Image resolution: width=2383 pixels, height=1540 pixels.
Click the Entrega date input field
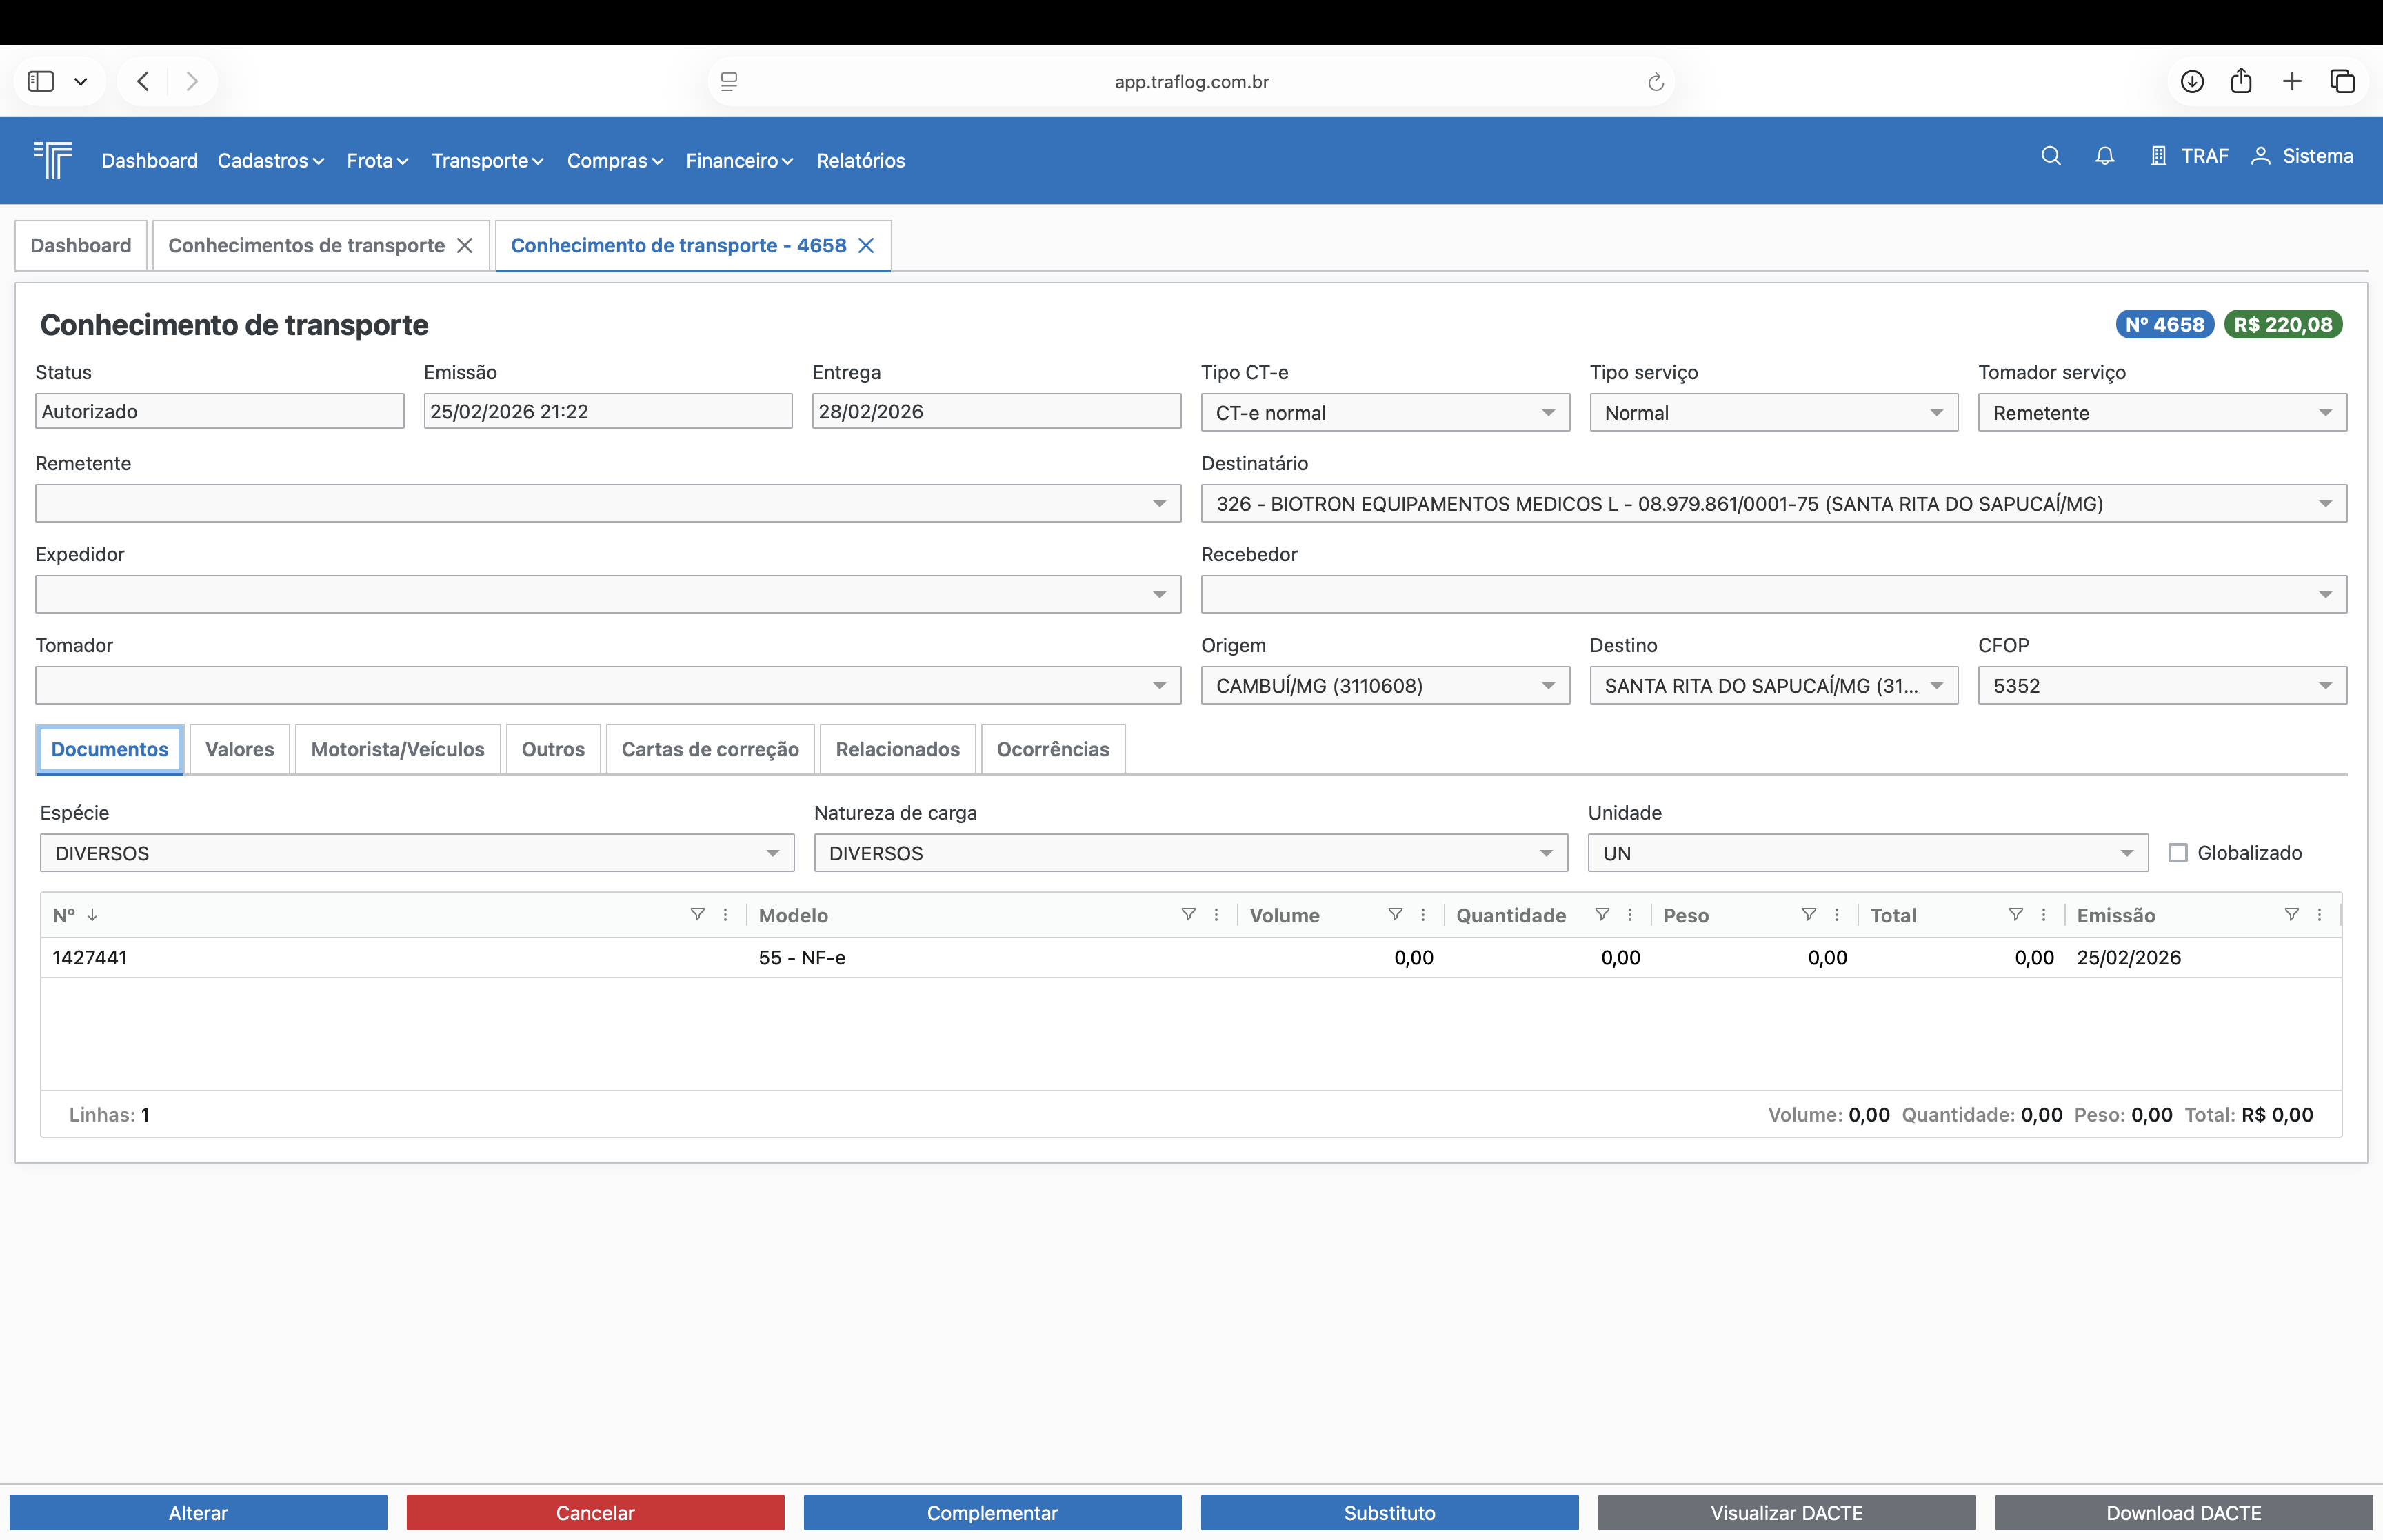pyautogui.click(x=995, y=411)
